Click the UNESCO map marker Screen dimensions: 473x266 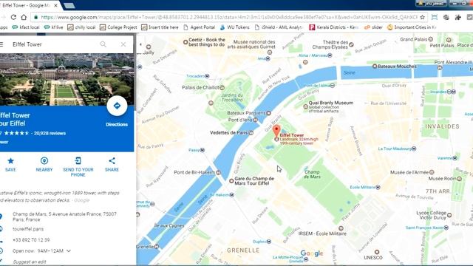pos(377,252)
